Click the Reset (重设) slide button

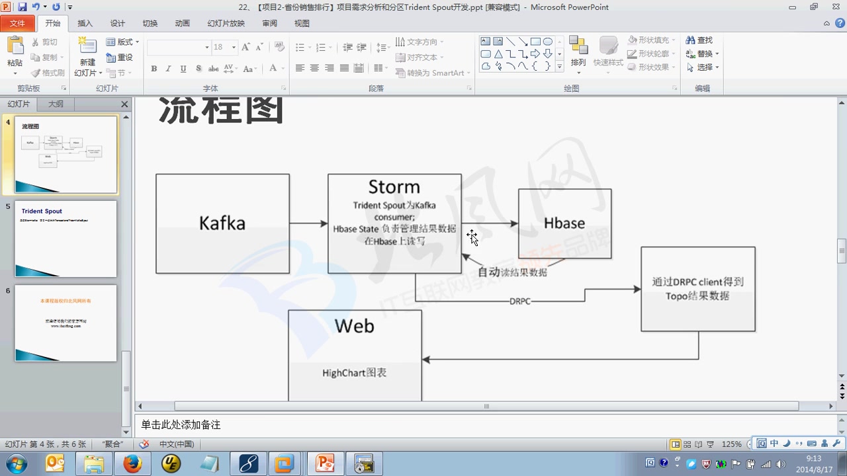click(x=120, y=58)
